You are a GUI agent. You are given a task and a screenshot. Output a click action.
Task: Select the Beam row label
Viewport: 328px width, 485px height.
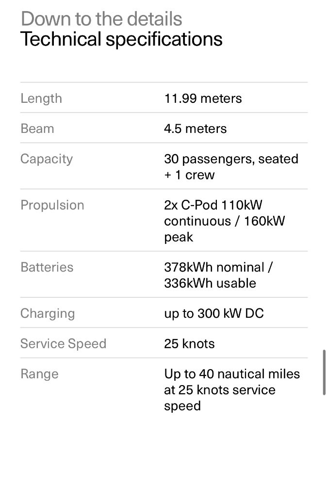click(37, 129)
